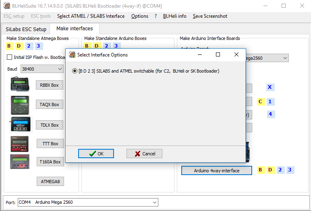
Task: Click Save Screenshot in menu bar
Action: coord(210,16)
